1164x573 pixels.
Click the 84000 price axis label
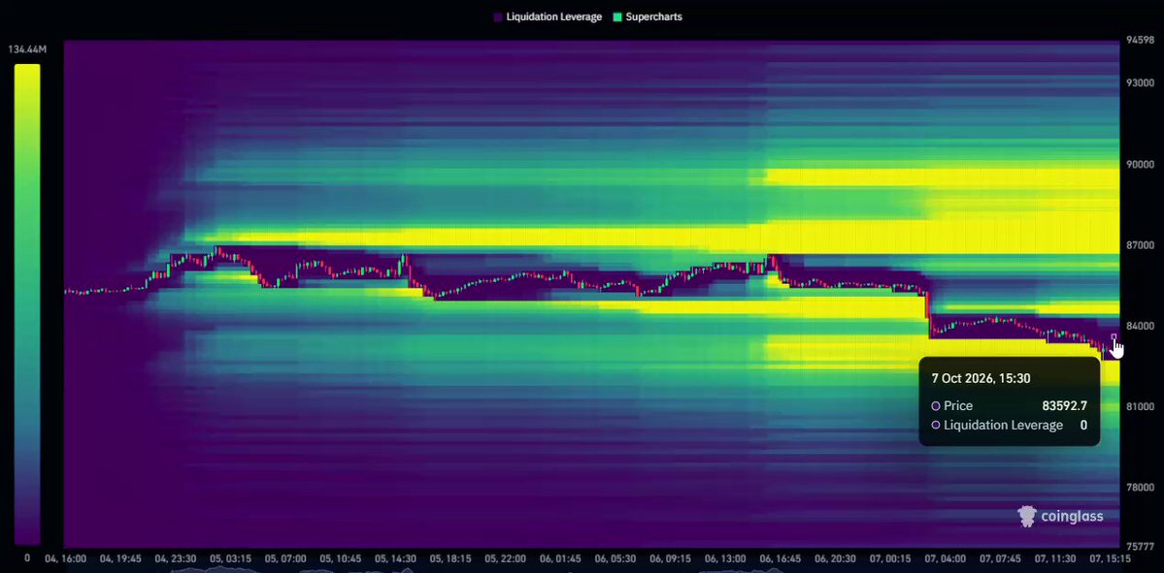pyautogui.click(x=1139, y=326)
